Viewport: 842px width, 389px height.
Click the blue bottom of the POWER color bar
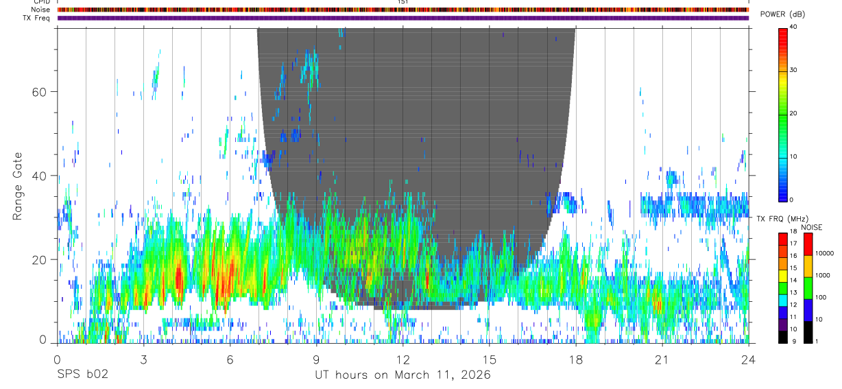click(782, 193)
